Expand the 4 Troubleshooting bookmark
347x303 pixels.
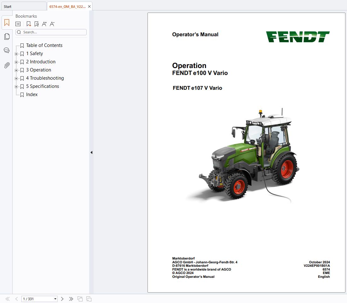click(16, 78)
